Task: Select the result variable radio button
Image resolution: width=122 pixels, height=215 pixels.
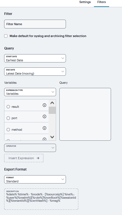Action: (x=8, y=107)
